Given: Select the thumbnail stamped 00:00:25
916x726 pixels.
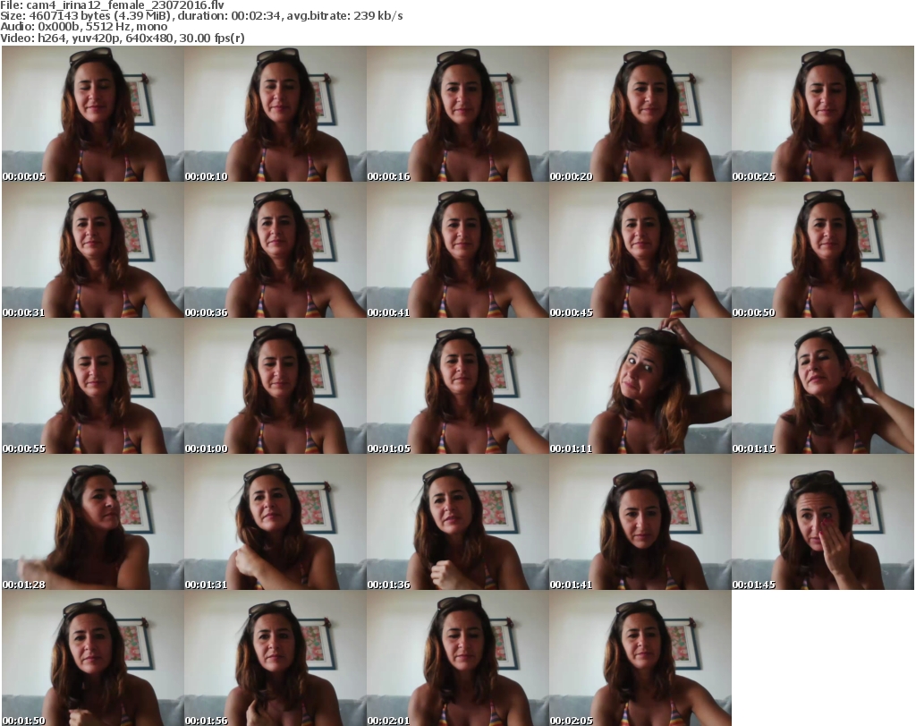Looking at the screenshot, I should 823,114.
